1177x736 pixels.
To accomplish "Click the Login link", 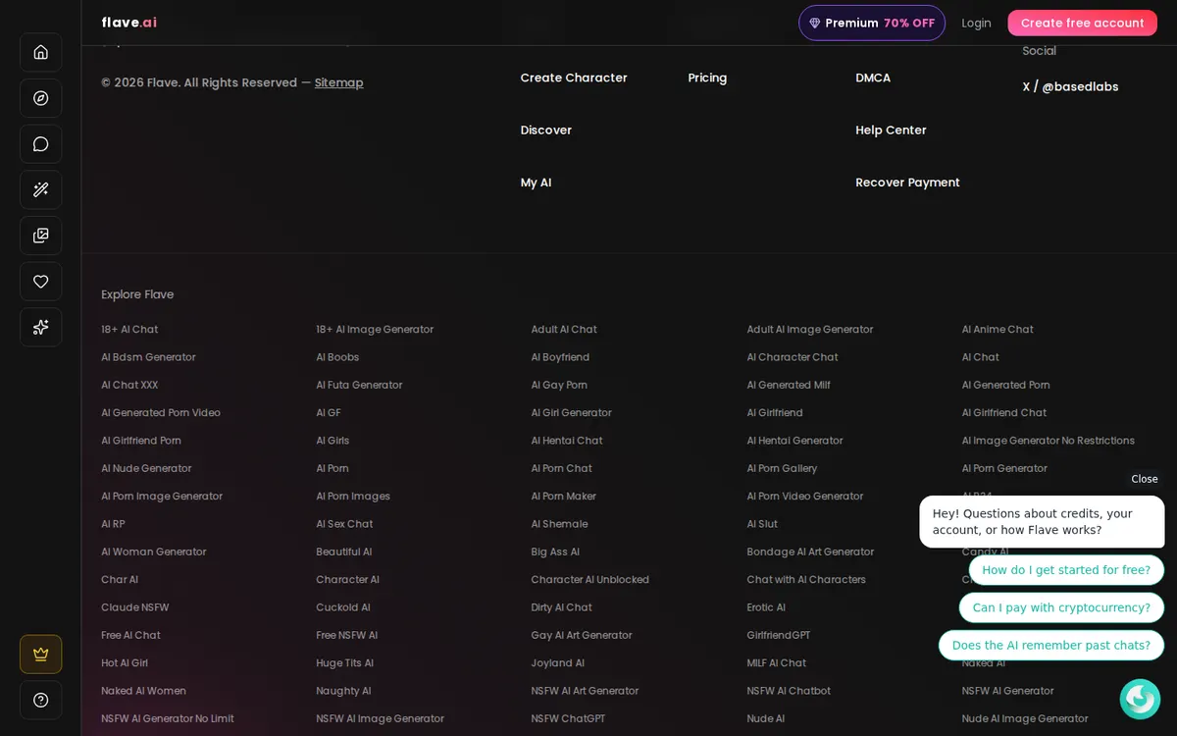I will [976, 23].
